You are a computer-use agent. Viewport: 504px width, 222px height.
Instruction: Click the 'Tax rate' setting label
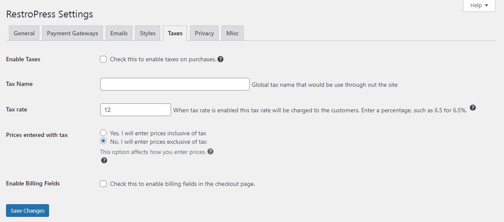tap(17, 109)
